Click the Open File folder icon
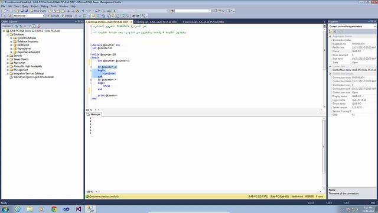The image size is (378, 213). tap(17, 11)
